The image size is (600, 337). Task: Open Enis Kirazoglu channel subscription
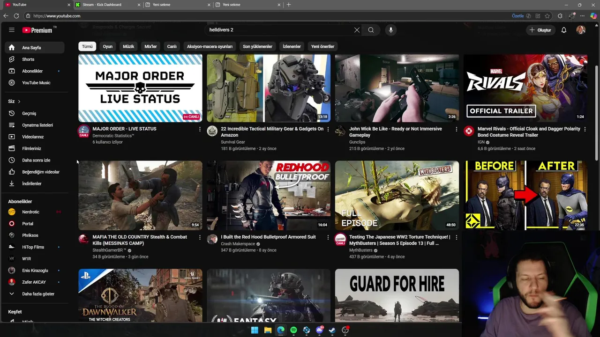tap(35, 271)
